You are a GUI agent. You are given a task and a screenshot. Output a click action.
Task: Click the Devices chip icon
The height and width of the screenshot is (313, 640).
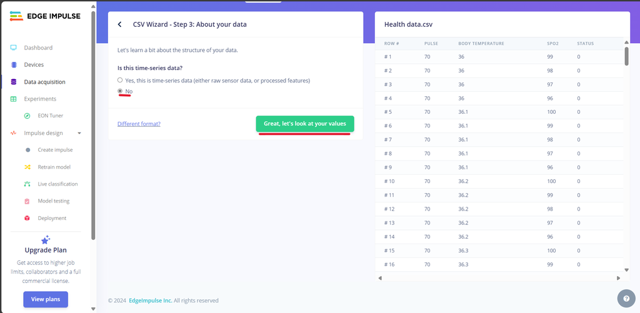(x=14, y=65)
